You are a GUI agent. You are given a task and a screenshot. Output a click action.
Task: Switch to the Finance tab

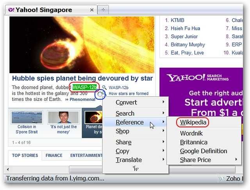coord(54,155)
